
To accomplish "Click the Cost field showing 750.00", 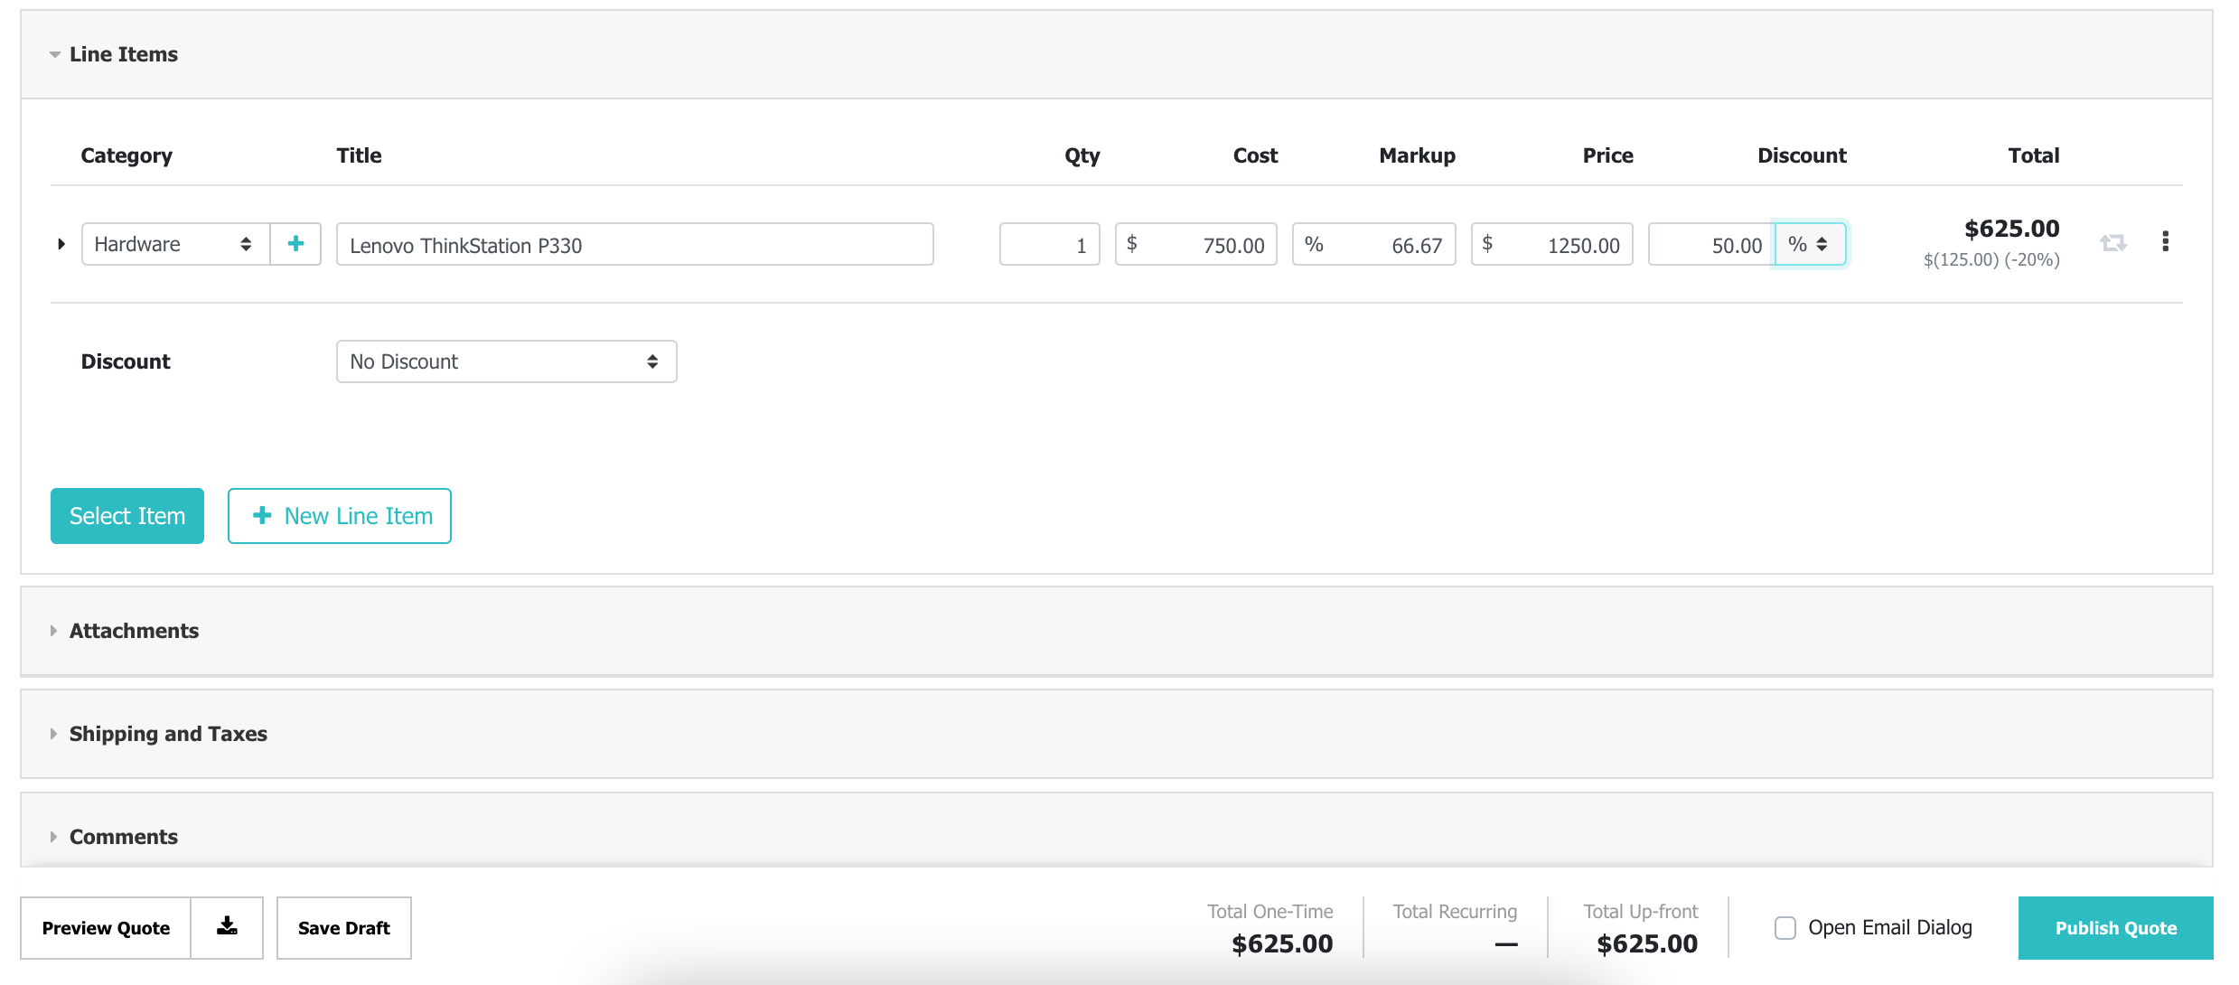I will point(1195,244).
